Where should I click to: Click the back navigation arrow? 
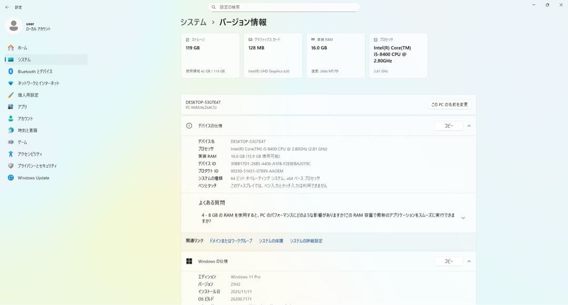tap(6, 8)
